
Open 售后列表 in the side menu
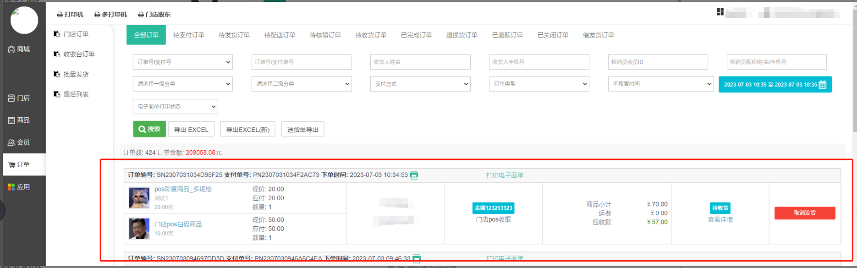pyautogui.click(x=76, y=95)
